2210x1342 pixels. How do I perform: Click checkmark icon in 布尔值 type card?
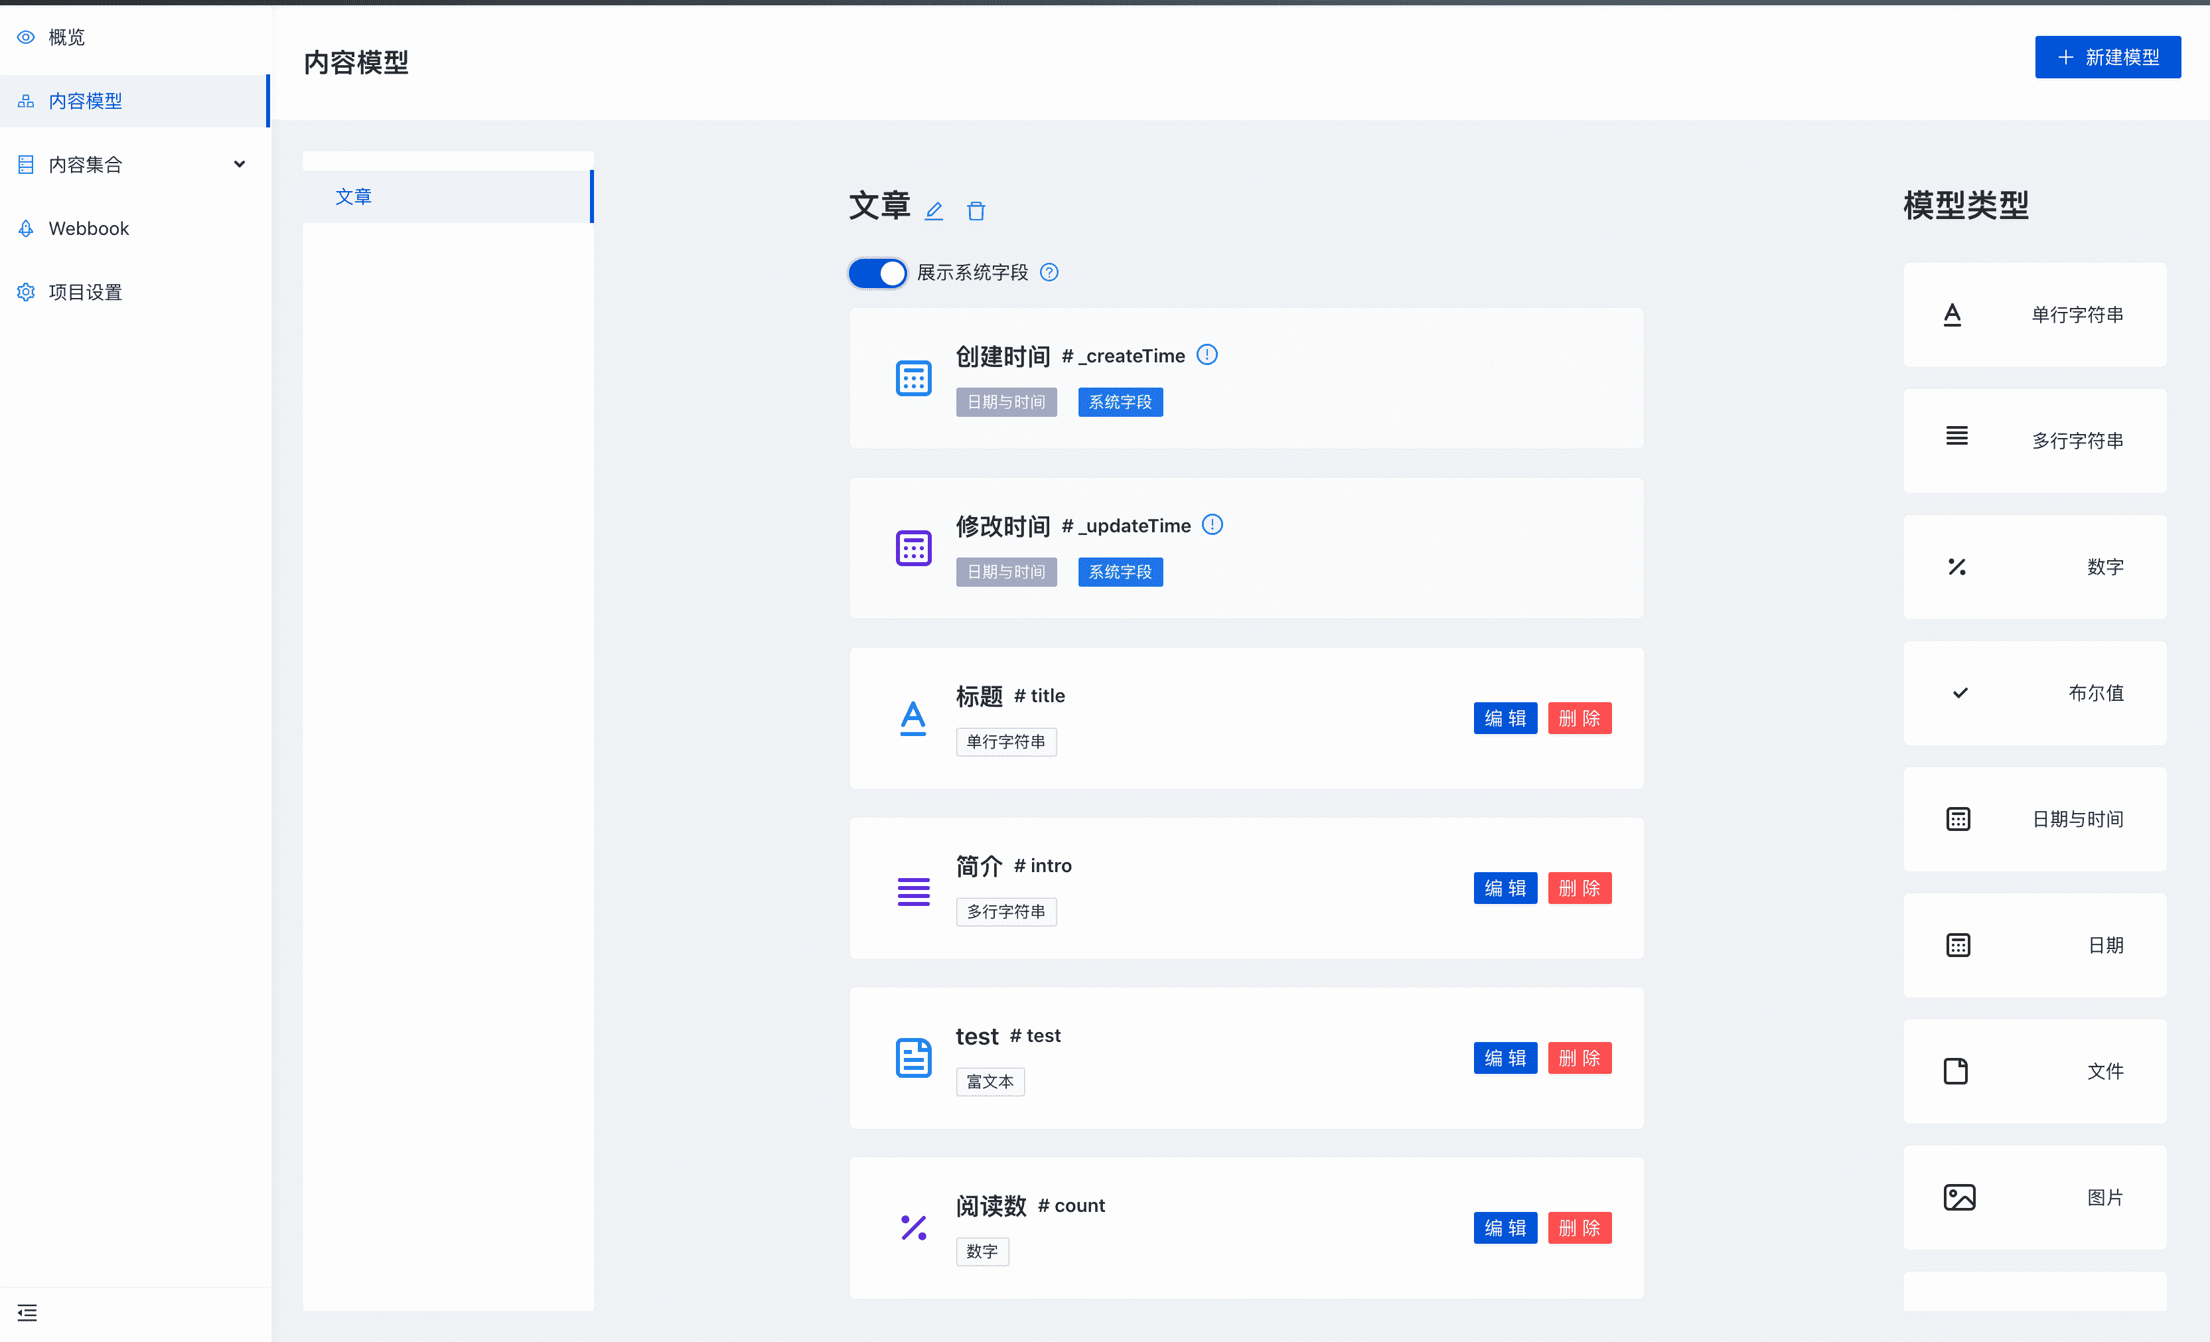(x=1960, y=692)
